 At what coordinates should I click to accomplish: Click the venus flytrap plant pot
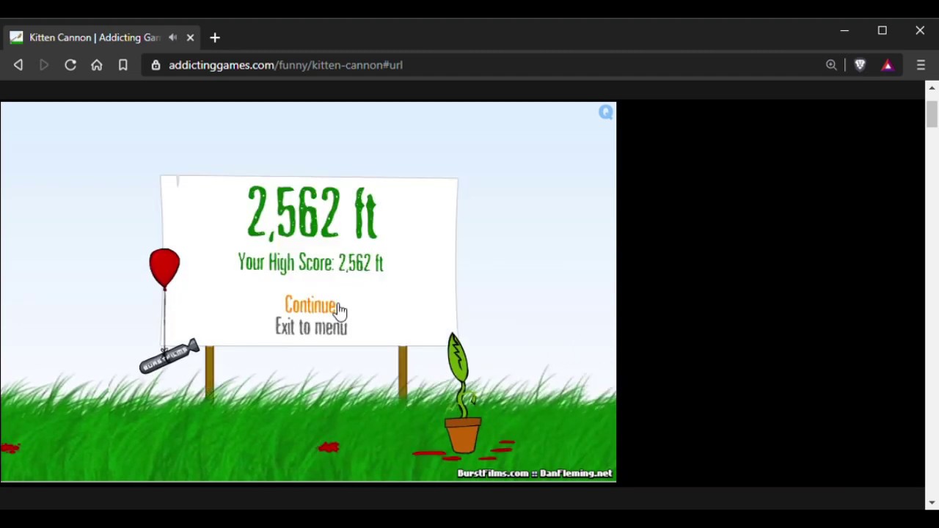(462, 436)
